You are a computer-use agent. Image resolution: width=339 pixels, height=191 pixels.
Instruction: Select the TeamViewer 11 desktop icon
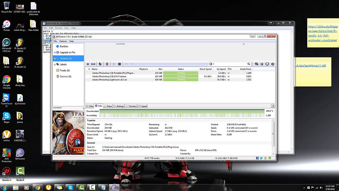pos(7,100)
